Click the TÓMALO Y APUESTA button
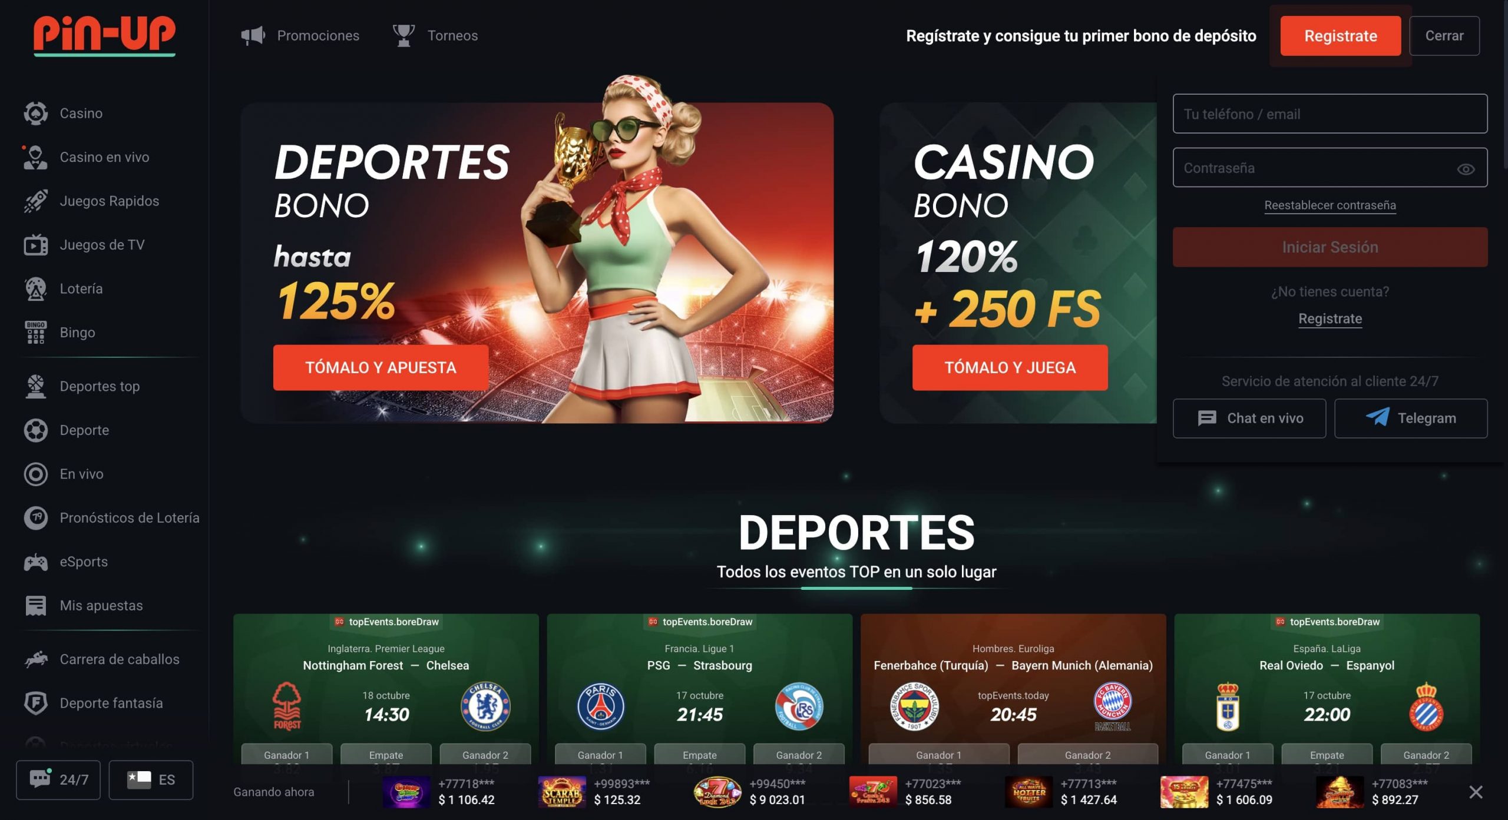This screenshot has width=1508, height=820. (x=381, y=367)
